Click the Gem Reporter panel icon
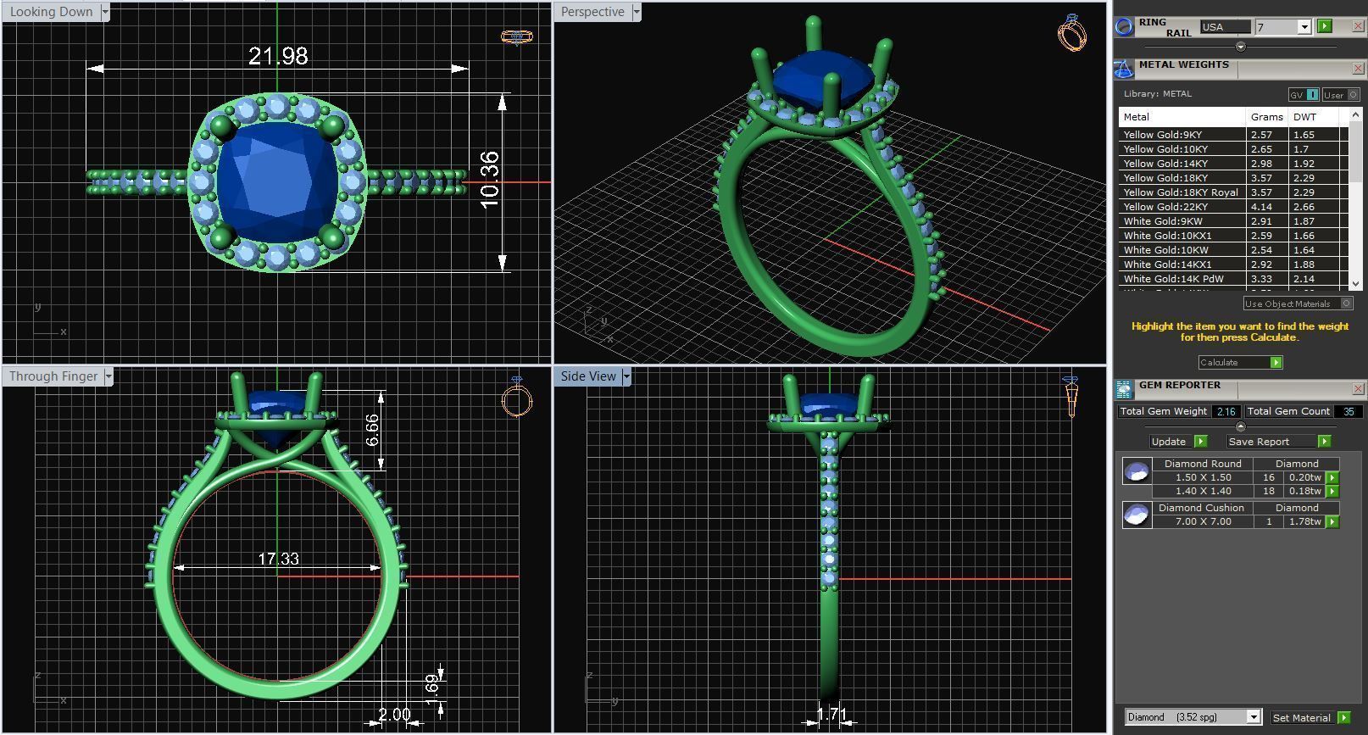 click(x=1124, y=389)
